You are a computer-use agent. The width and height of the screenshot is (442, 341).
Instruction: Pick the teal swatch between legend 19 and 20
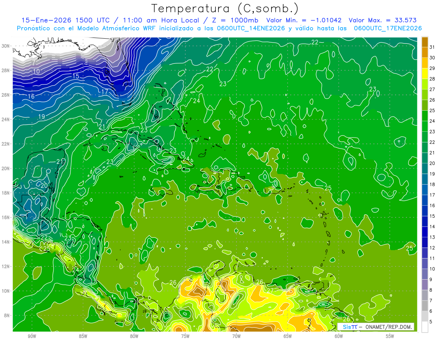[x=425, y=169]
